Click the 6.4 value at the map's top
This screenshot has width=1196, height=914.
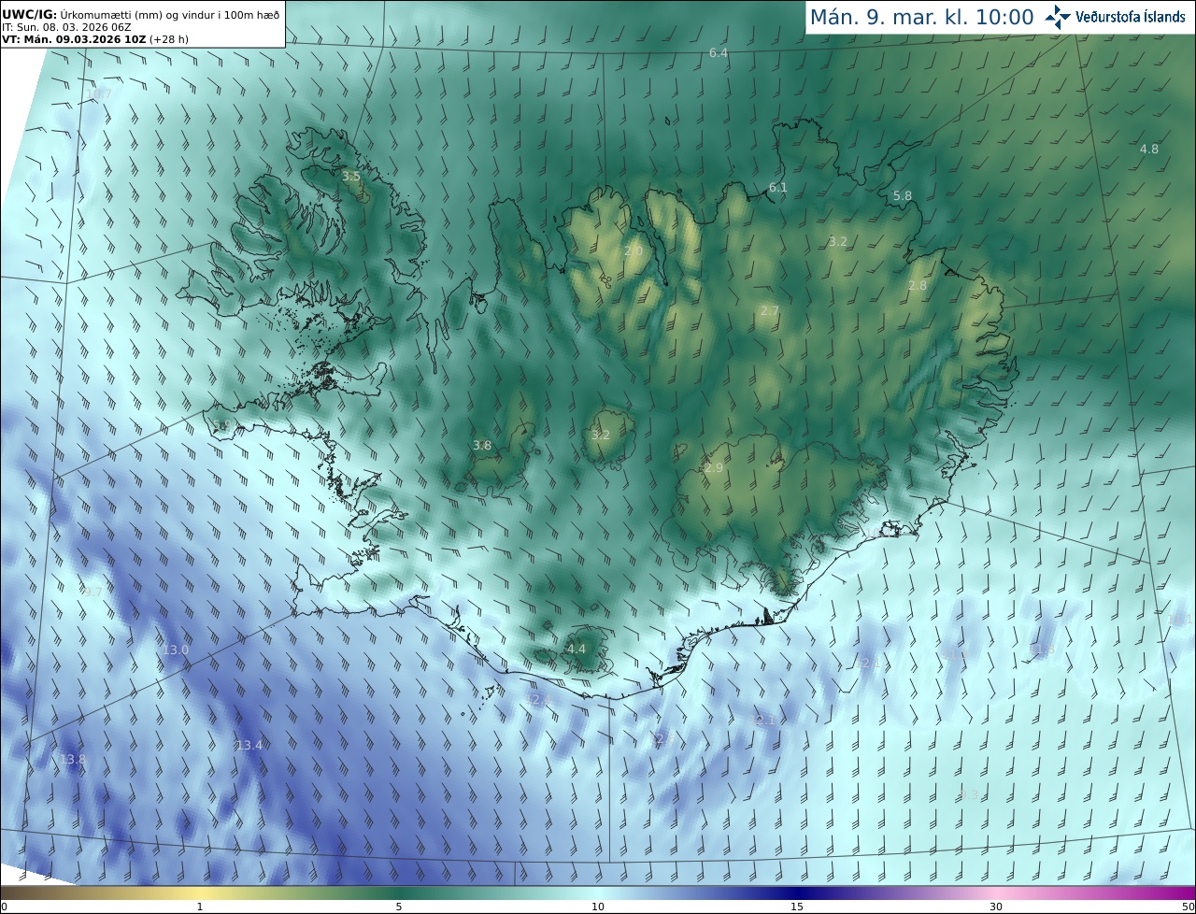tap(718, 53)
